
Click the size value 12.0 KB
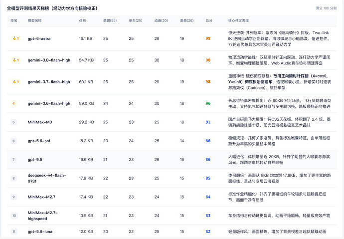86,232
